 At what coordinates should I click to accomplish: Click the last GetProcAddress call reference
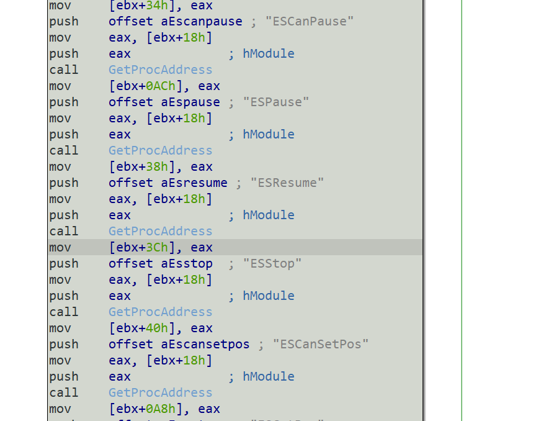[159, 392]
